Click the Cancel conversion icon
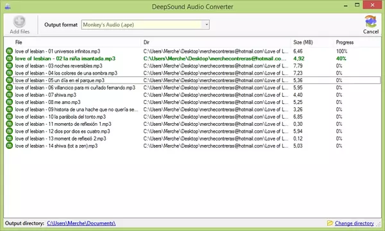This screenshot has height=231, width=385. (371, 21)
